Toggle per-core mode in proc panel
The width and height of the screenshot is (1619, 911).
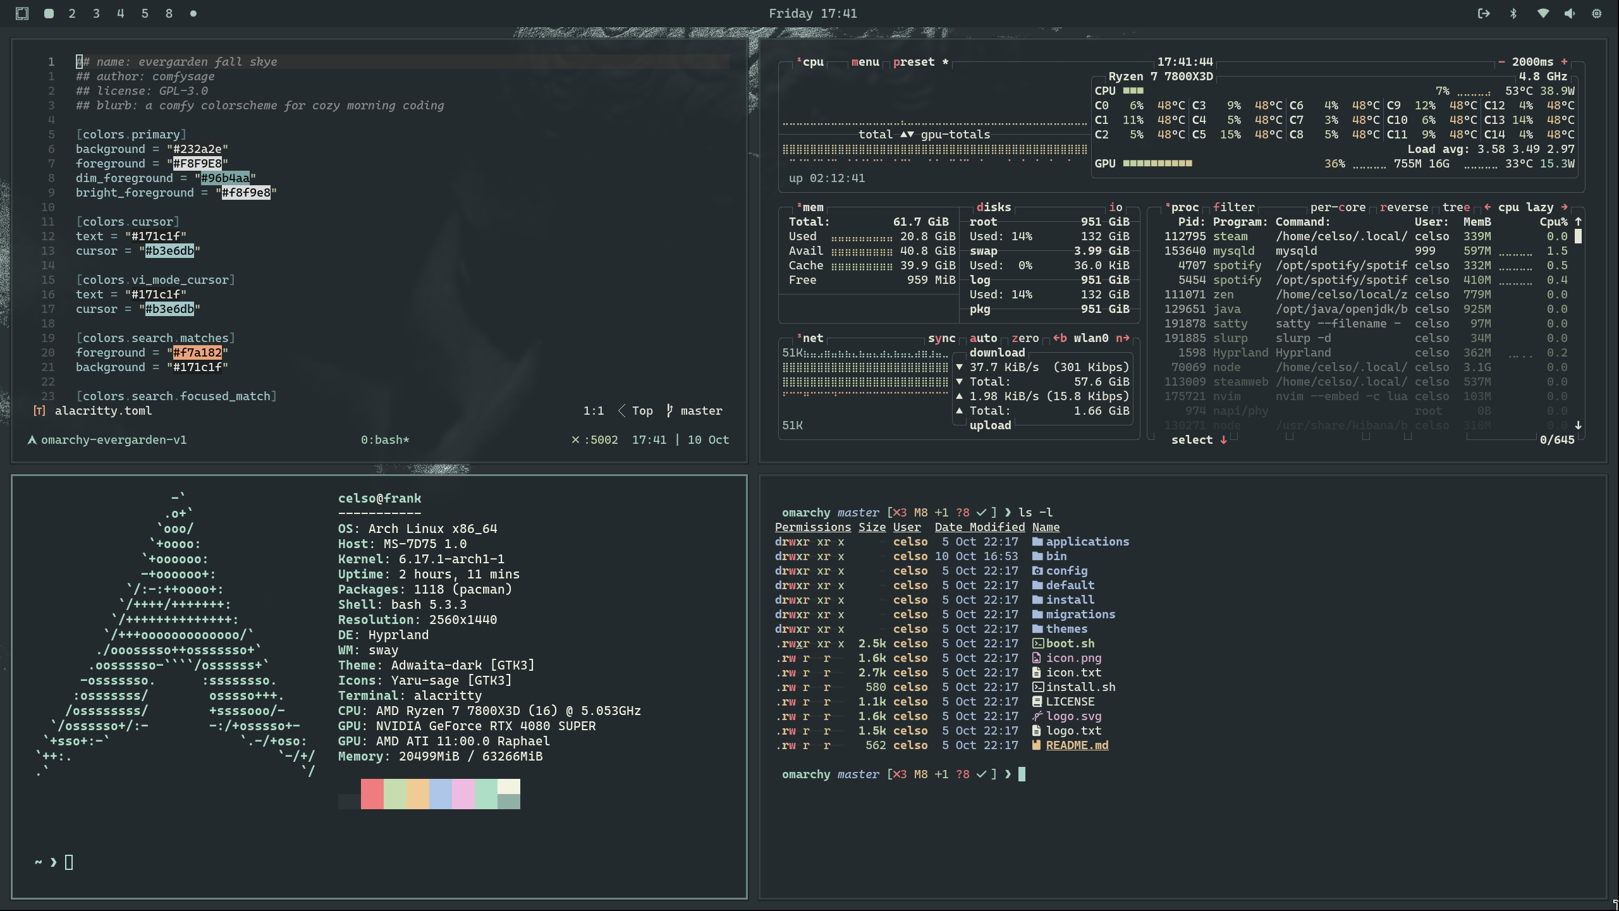tap(1338, 207)
